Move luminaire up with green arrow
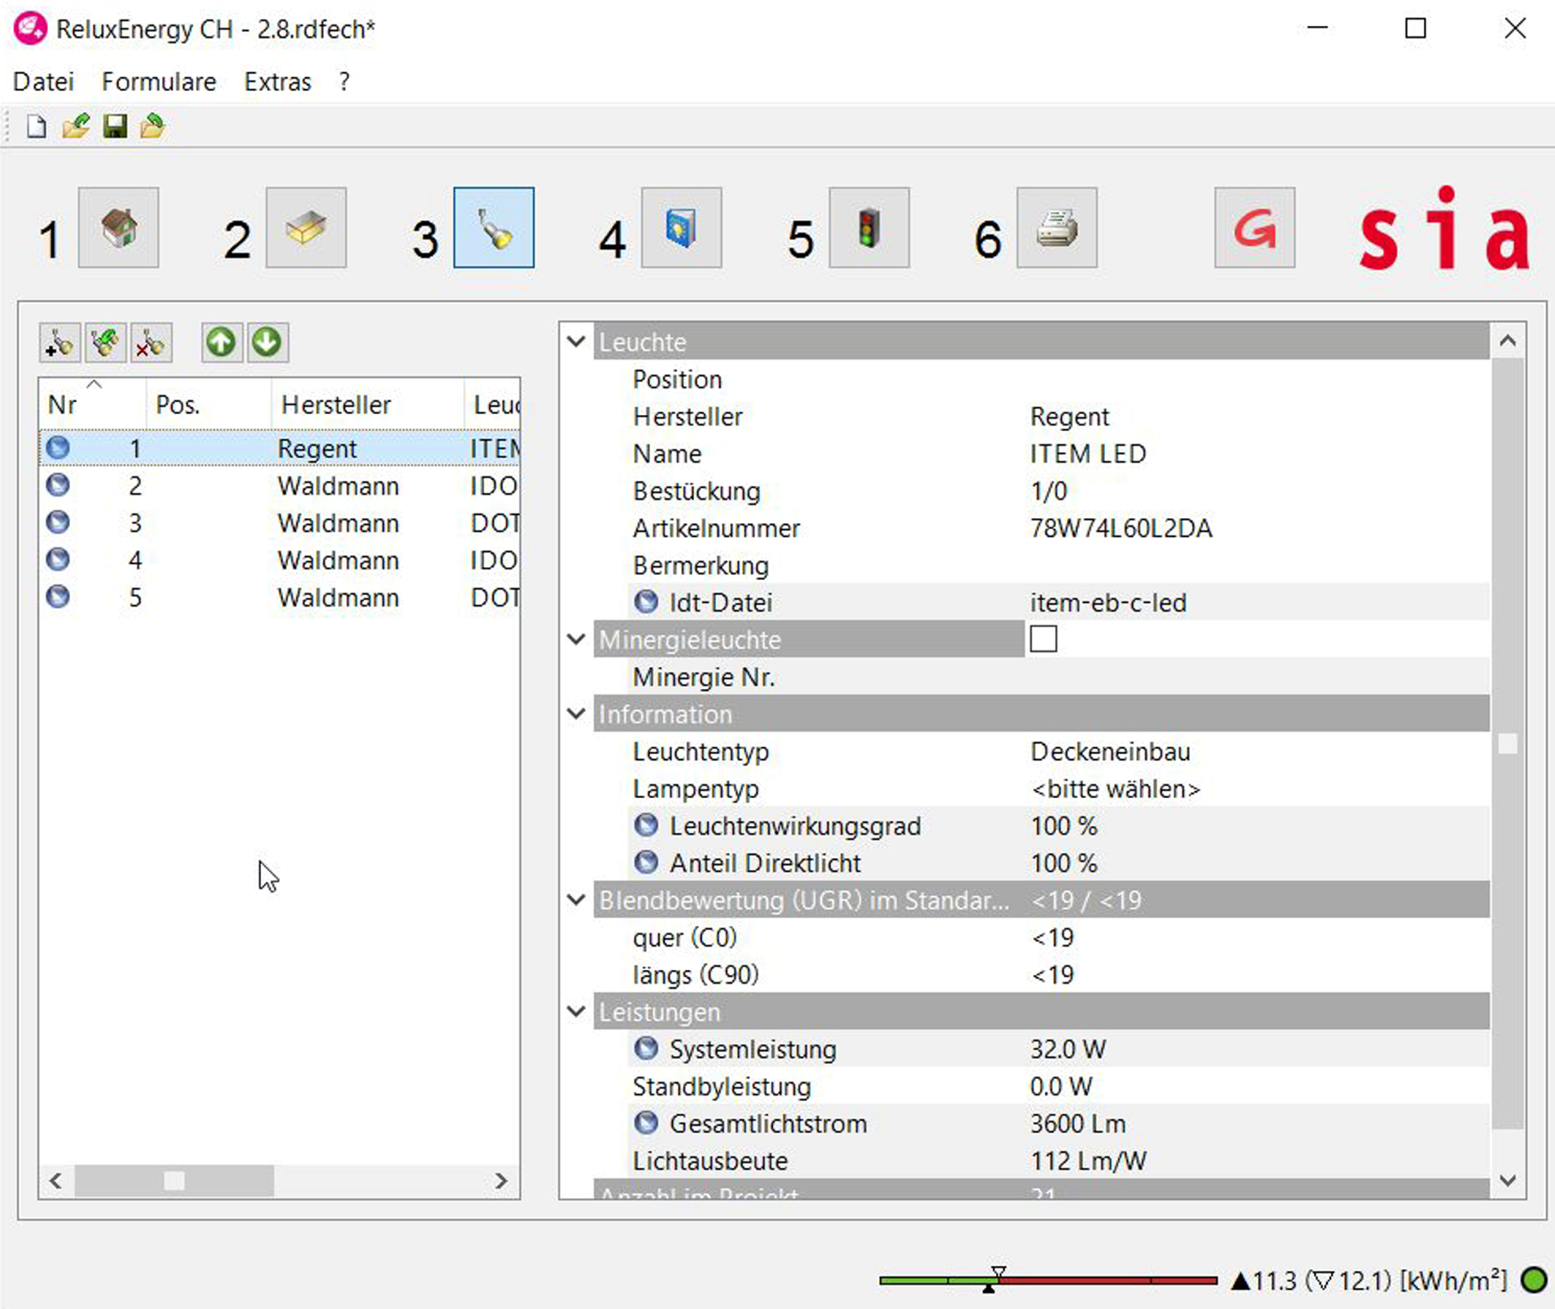This screenshot has height=1309, width=1555. pos(221,343)
